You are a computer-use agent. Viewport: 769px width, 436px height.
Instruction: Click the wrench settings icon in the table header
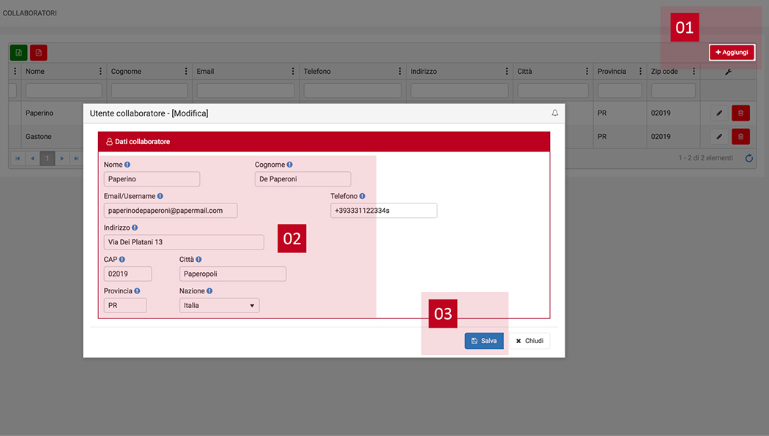728,72
